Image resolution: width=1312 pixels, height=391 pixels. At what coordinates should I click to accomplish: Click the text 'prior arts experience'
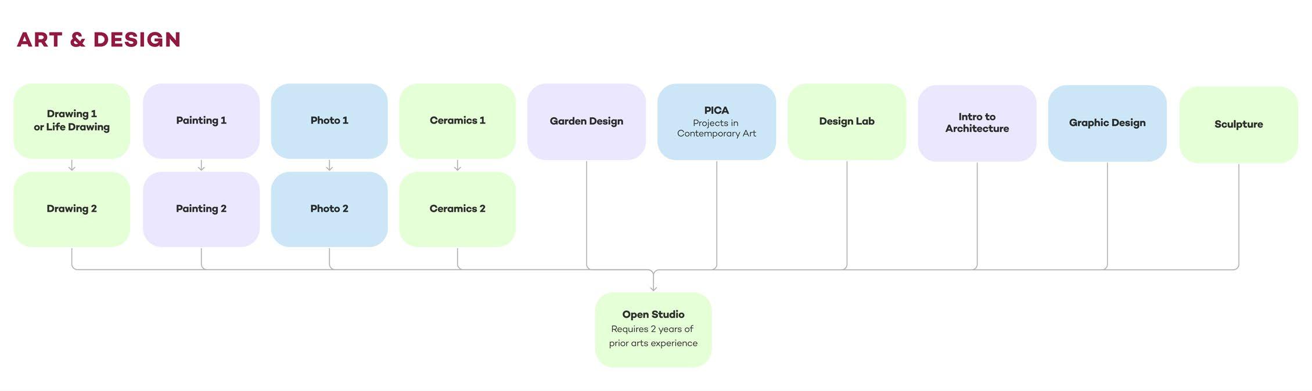coord(653,343)
